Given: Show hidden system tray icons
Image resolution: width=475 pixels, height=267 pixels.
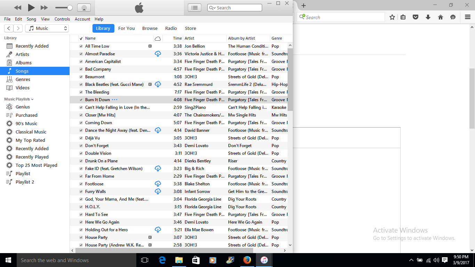Looking at the screenshot, I should pos(411,260).
